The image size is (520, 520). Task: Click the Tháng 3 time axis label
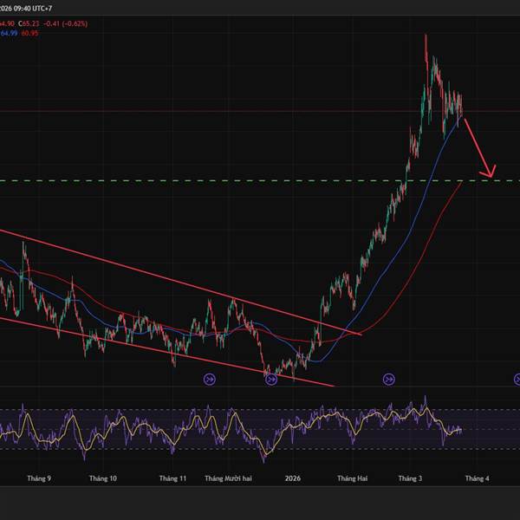point(410,478)
